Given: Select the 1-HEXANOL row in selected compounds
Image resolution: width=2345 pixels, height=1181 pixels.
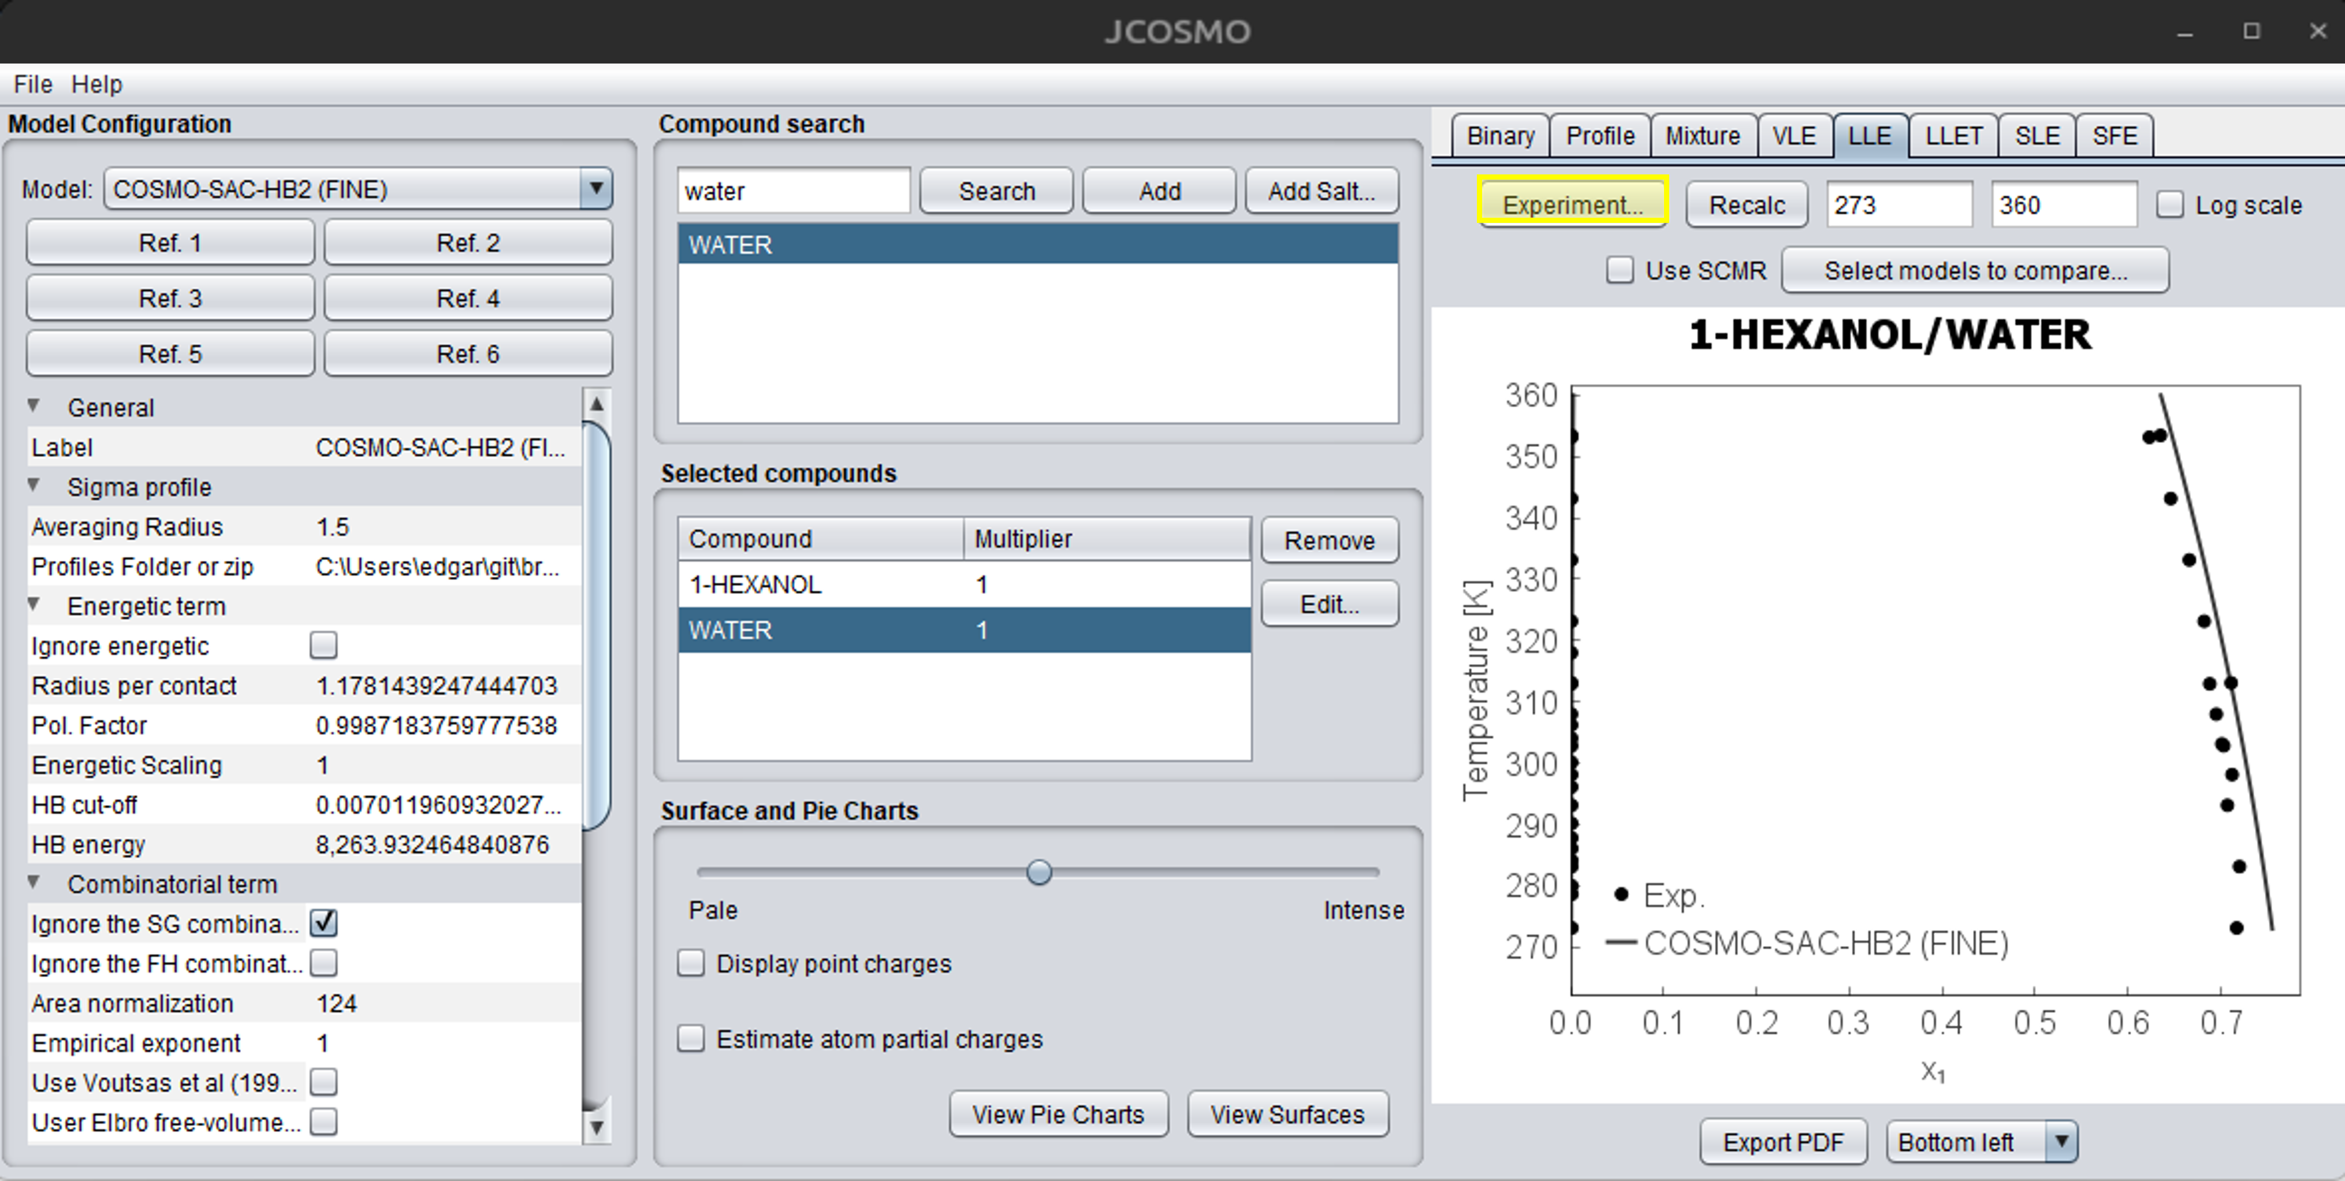Looking at the screenshot, I should pos(964,584).
